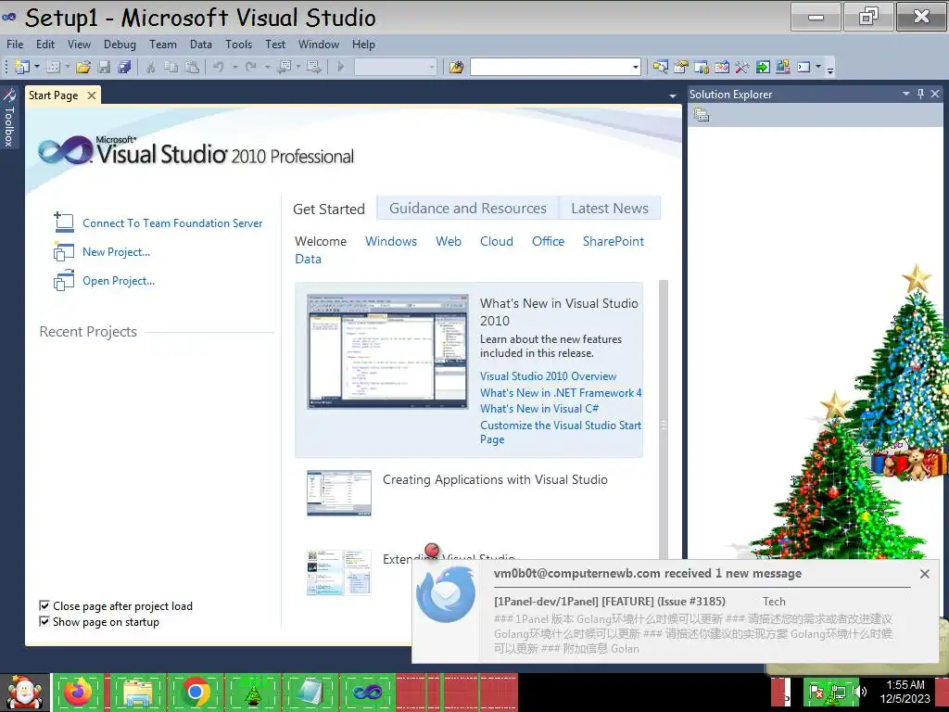Switch to the Latest News tab
Image resolution: width=949 pixels, height=712 pixels.
pyautogui.click(x=610, y=209)
